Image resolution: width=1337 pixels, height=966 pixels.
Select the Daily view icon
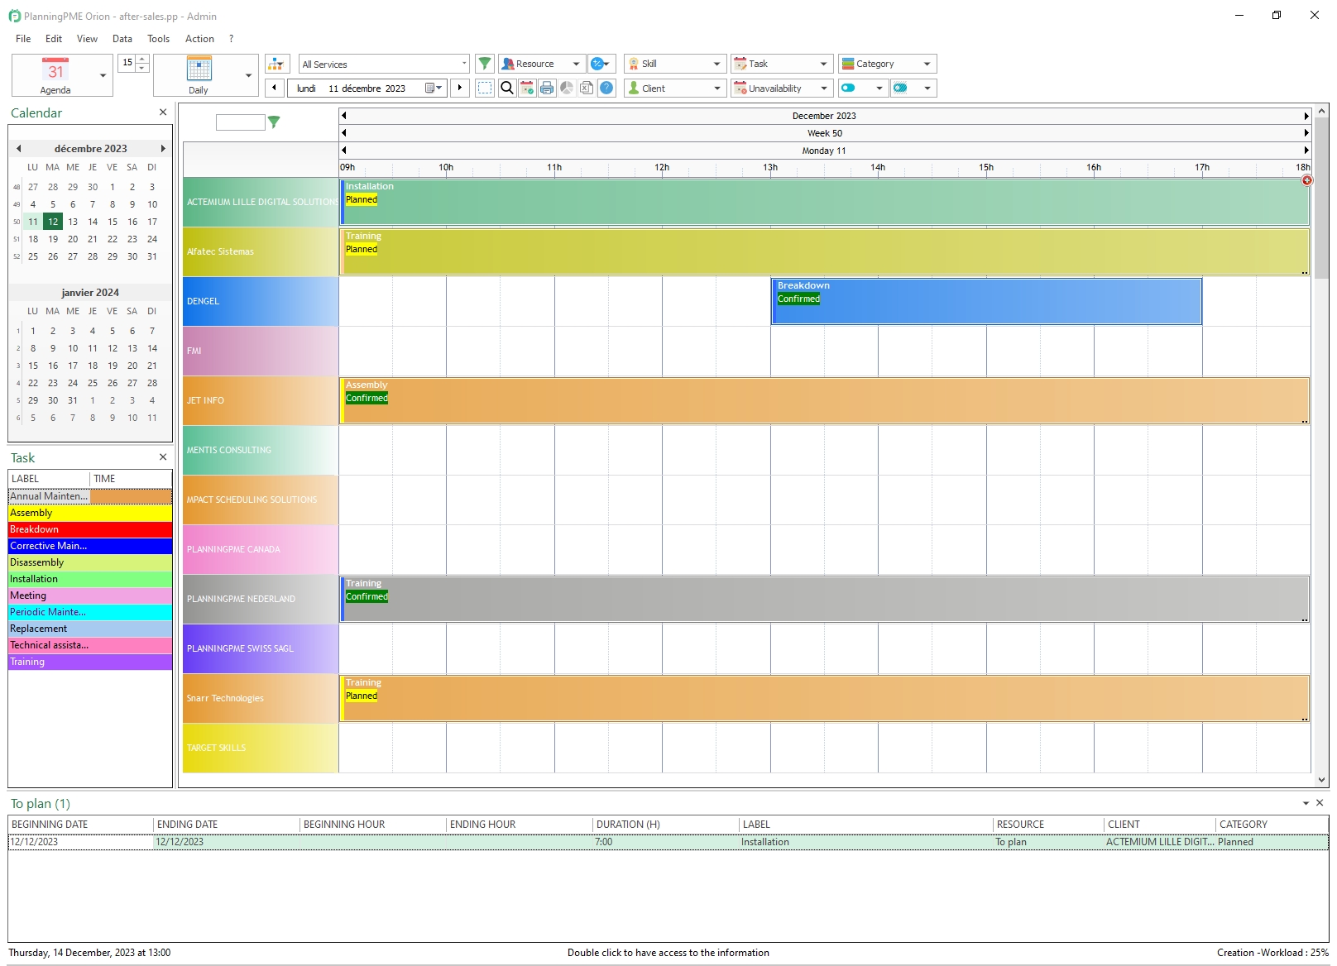tap(199, 75)
